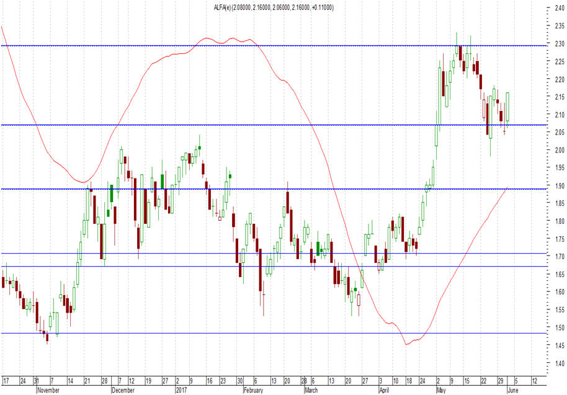The image size is (567, 395).
Task: Click the date label 3 on time axis
Action: (x=381, y=381)
